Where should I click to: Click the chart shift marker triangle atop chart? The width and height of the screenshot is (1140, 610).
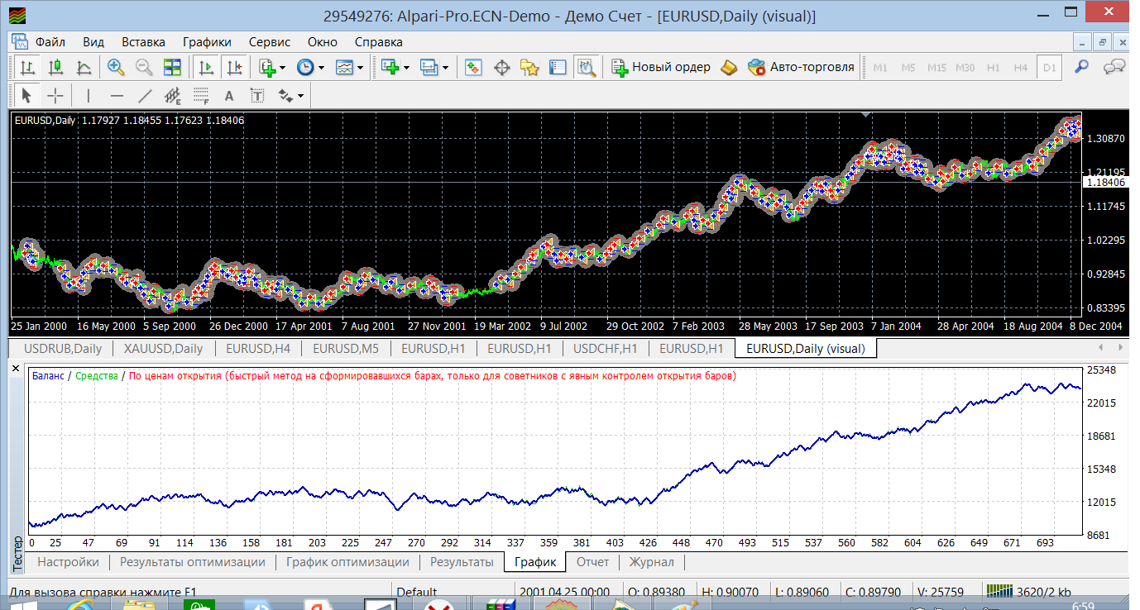tap(865, 114)
